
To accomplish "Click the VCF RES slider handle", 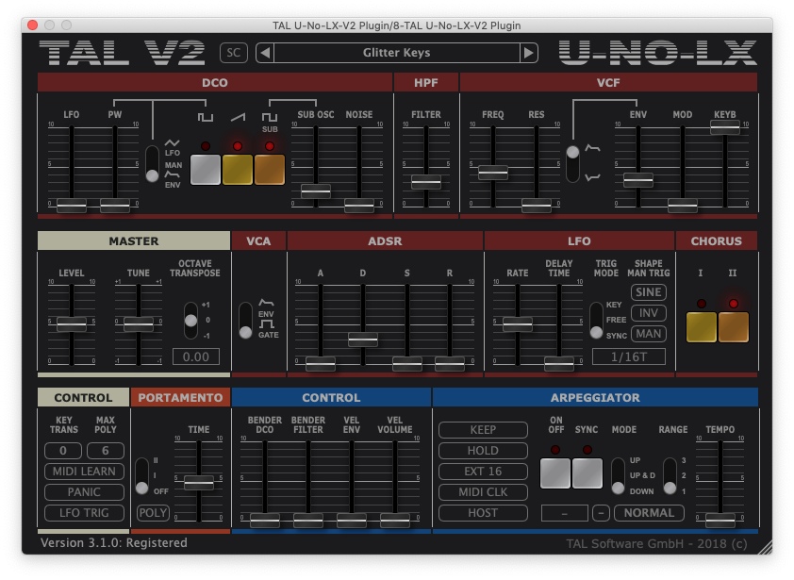I will pyautogui.click(x=537, y=206).
